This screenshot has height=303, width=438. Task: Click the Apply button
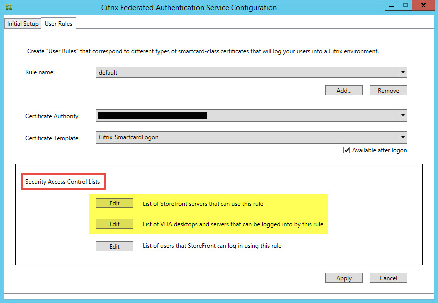tap(344, 278)
